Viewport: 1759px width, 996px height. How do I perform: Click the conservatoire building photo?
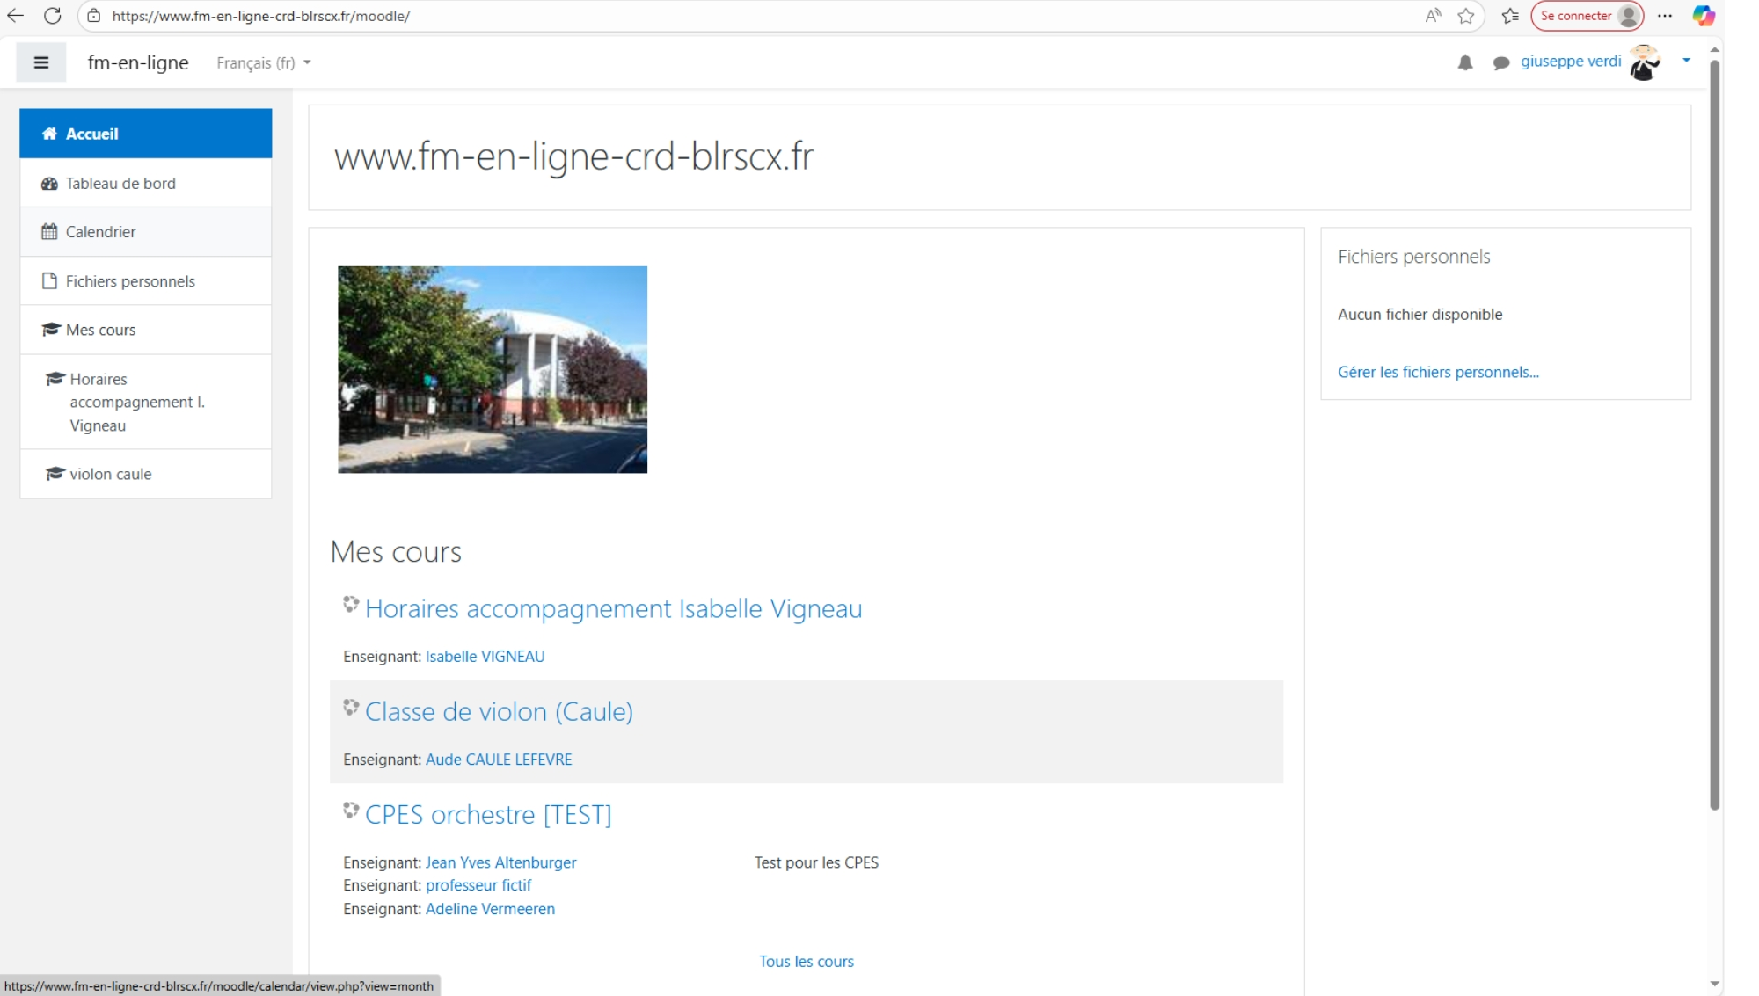pyautogui.click(x=492, y=369)
